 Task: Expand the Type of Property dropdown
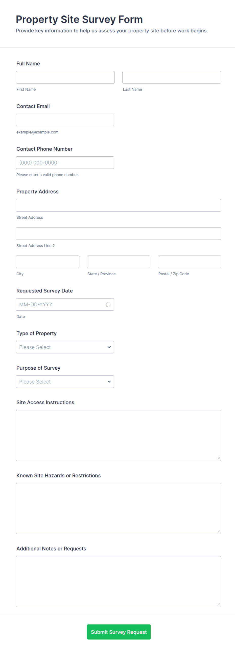tap(65, 347)
